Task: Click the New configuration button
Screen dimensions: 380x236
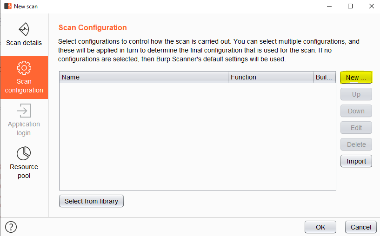Action: pos(356,78)
